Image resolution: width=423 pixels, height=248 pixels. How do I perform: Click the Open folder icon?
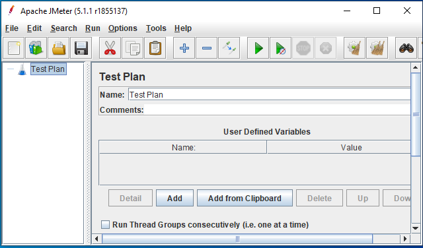coord(59,48)
